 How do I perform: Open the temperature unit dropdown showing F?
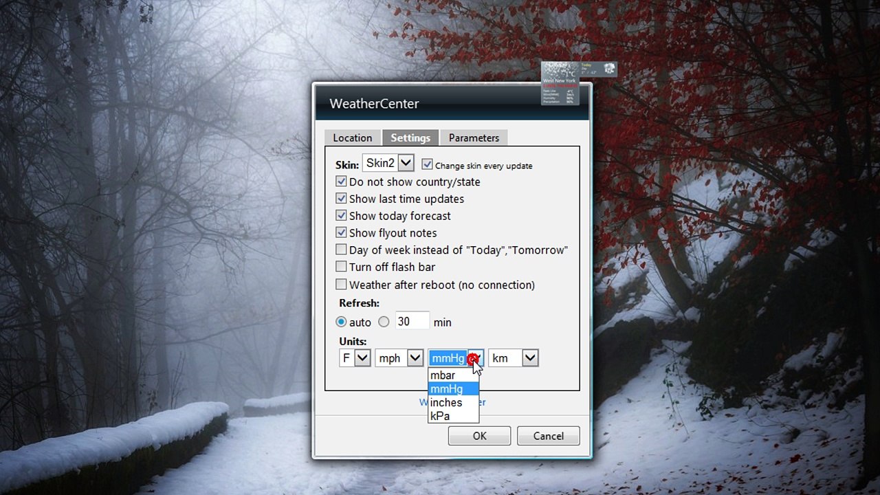click(x=355, y=357)
